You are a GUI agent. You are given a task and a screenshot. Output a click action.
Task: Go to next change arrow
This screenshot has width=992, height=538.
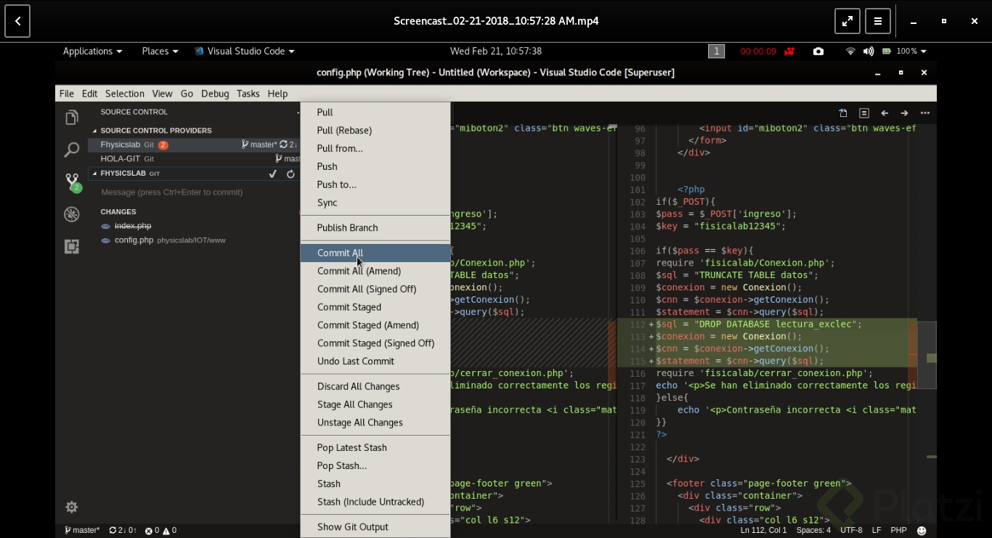coord(904,113)
